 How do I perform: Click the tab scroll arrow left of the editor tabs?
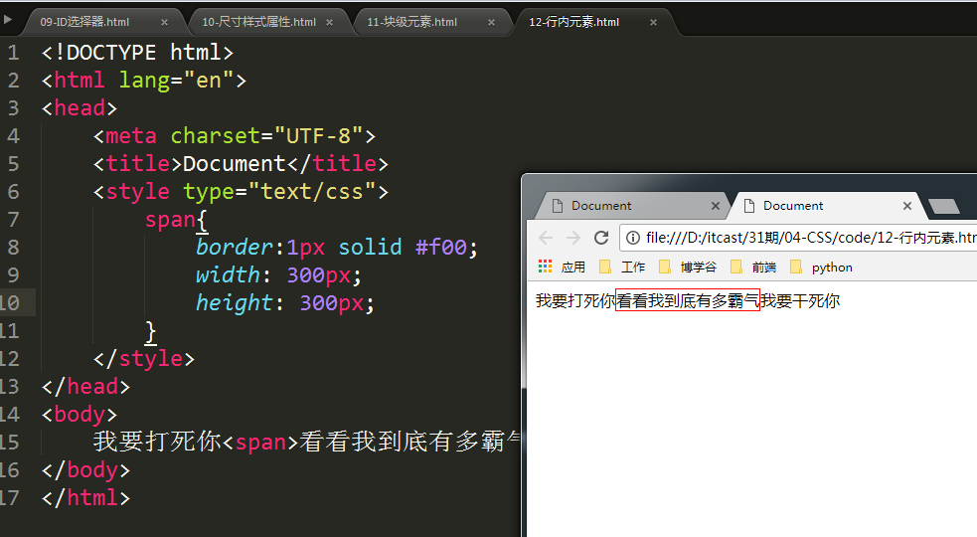[x=8, y=19]
